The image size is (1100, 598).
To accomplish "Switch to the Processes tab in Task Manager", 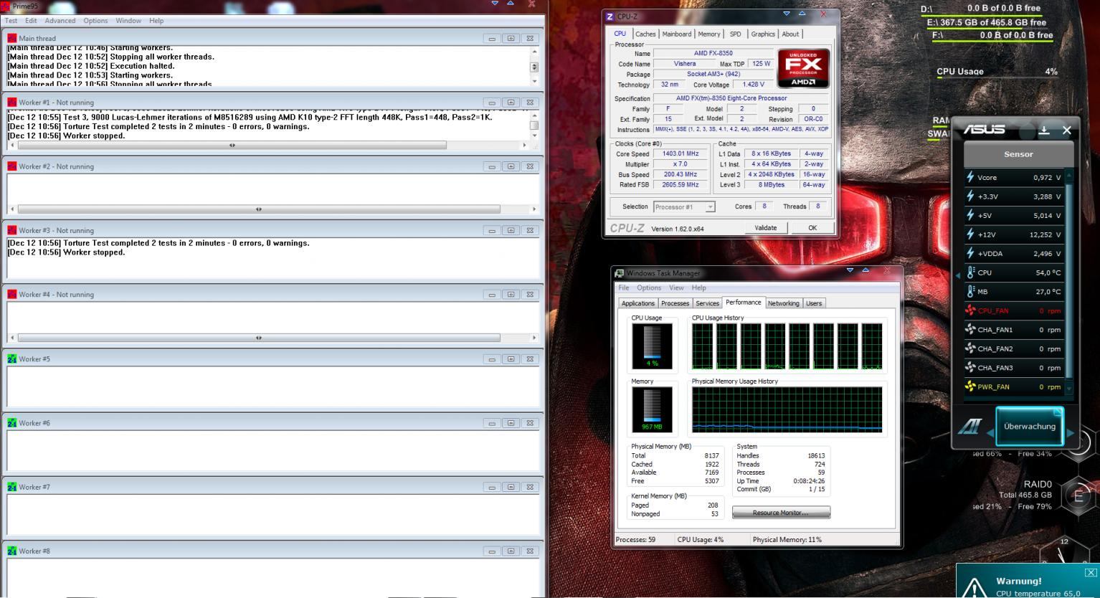I will click(x=675, y=303).
